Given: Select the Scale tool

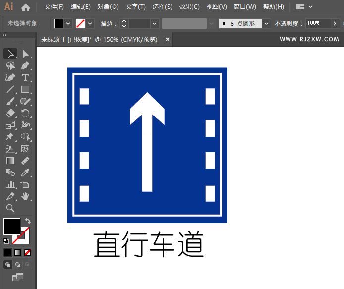Looking at the screenshot, I should [10, 125].
